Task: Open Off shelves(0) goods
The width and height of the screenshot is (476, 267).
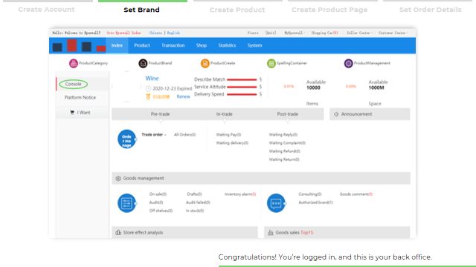Action: 161,211
